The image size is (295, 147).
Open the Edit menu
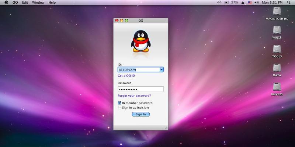click(x=25, y=3)
